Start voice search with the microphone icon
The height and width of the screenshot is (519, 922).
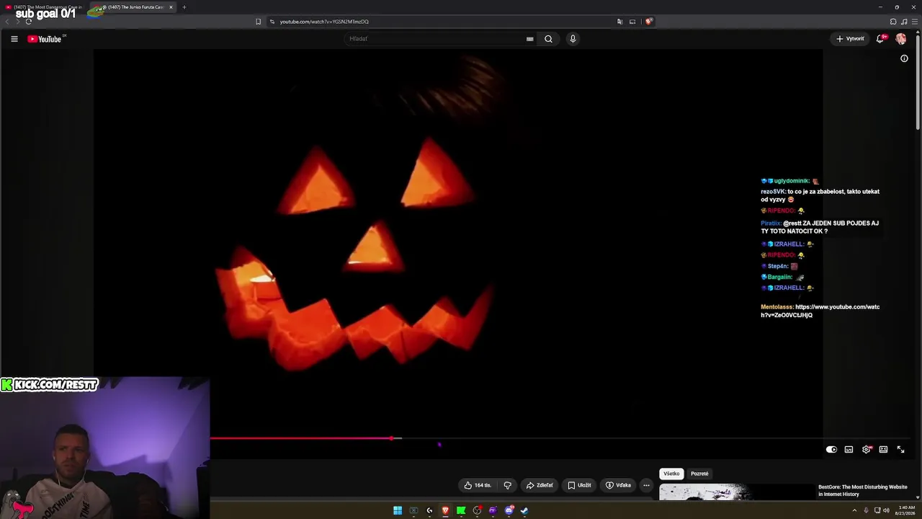click(573, 39)
